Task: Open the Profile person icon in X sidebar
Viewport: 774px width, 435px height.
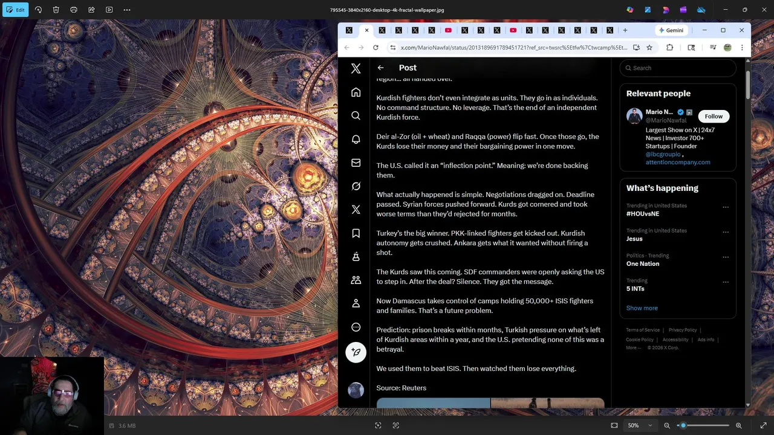Action: 356,303
